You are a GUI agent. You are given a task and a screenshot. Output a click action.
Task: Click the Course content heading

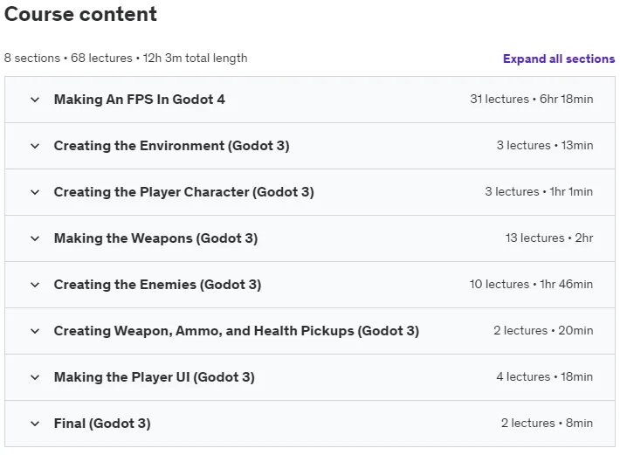[x=80, y=14]
